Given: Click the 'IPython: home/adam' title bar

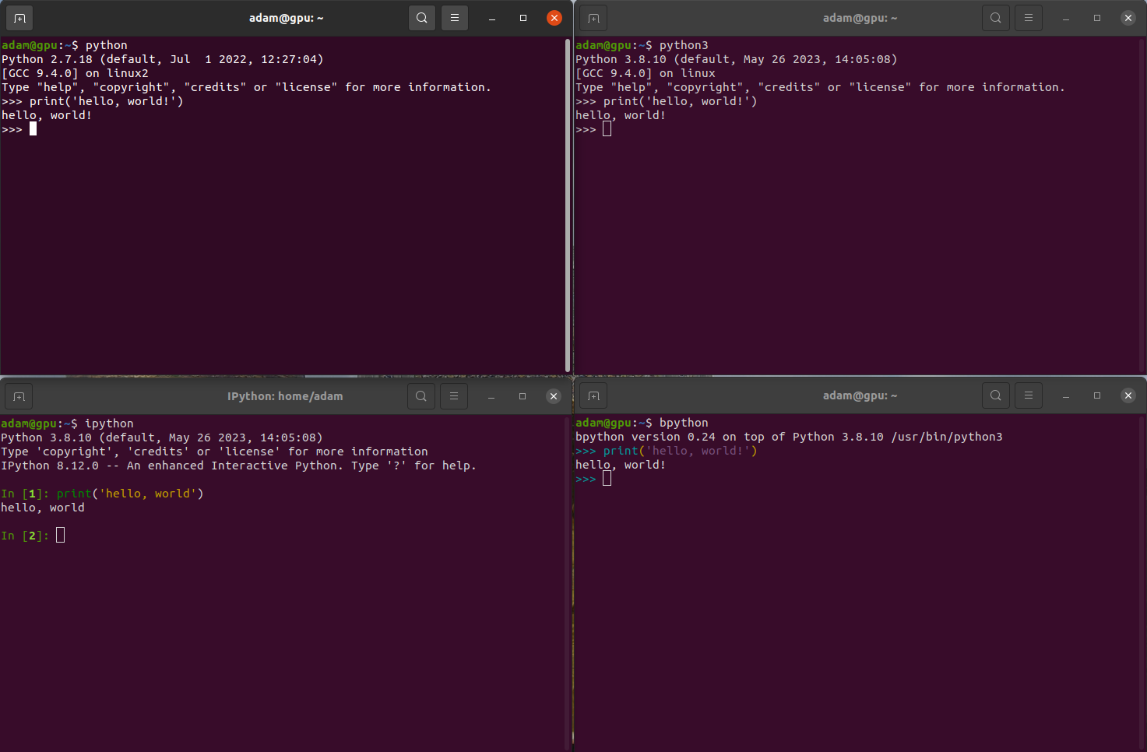Looking at the screenshot, I should tap(285, 395).
